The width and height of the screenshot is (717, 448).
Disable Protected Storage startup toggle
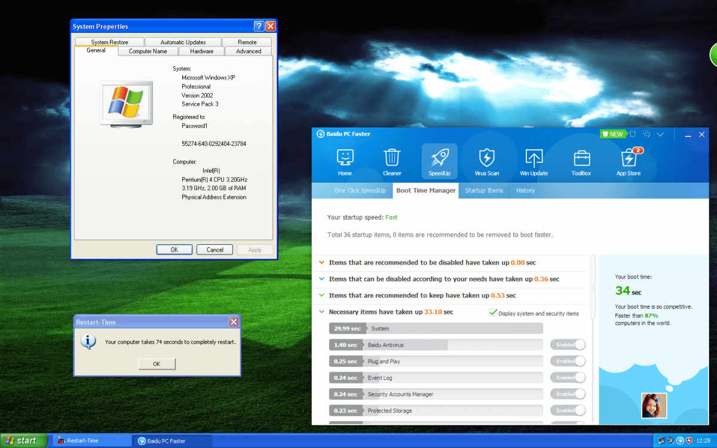coord(568,410)
